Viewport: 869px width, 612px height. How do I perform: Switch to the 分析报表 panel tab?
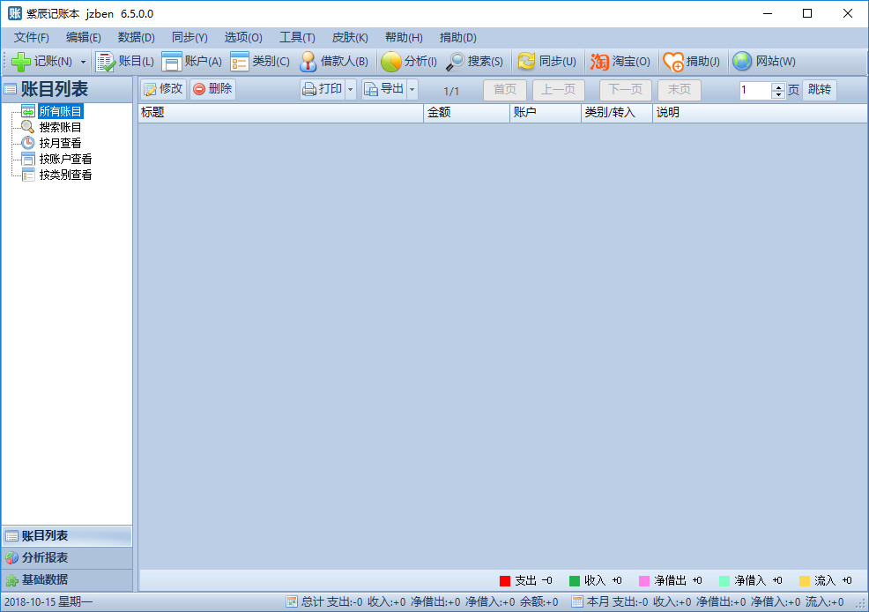(x=66, y=557)
